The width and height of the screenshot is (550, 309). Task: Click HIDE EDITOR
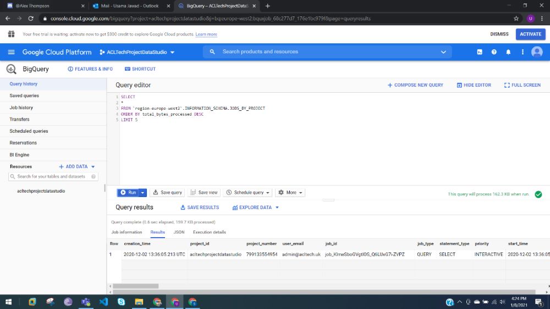click(474, 85)
